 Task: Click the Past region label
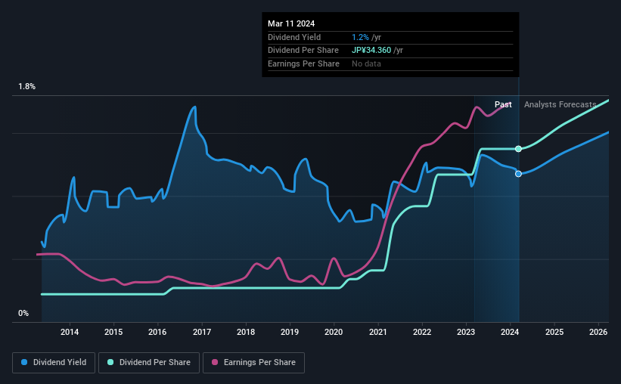point(503,104)
